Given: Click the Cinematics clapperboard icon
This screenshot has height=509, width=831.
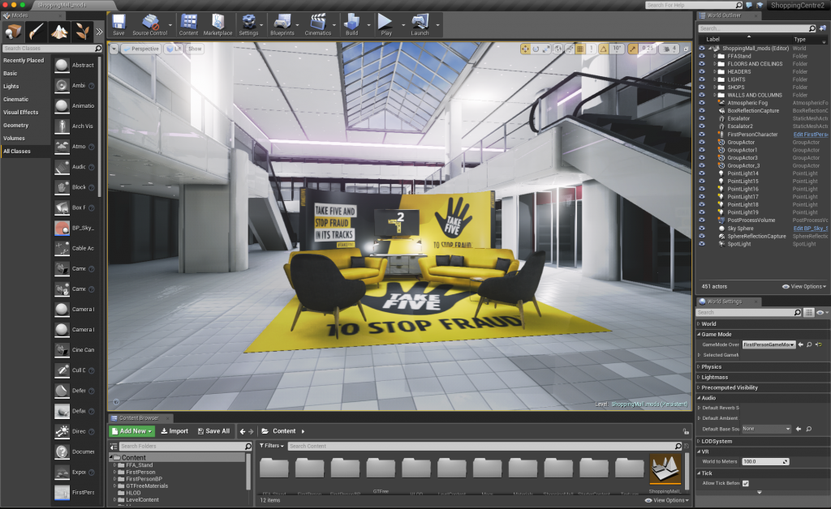Looking at the screenshot, I should (x=318, y=22).
